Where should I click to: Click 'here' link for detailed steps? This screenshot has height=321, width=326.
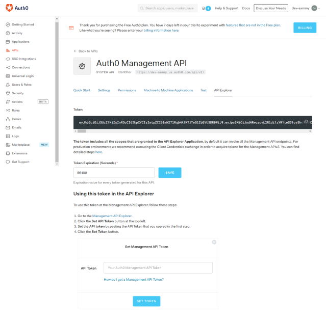(x=99, y=152)
